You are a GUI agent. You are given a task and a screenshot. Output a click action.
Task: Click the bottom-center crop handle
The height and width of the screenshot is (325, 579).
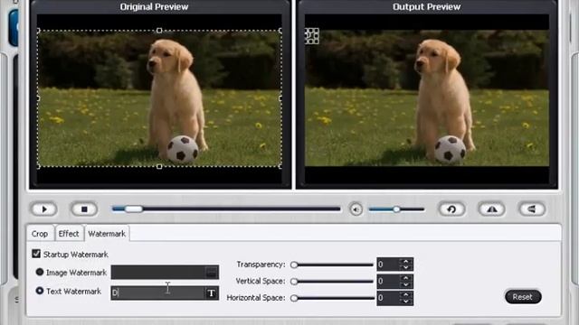[x=159, y=166]
